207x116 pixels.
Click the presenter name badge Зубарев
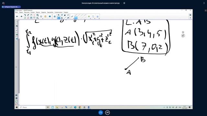click(x=11, y=7)
